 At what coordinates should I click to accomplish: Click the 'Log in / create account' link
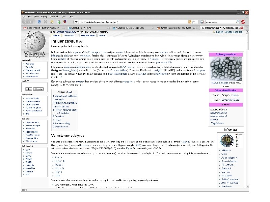click(229, 32)
